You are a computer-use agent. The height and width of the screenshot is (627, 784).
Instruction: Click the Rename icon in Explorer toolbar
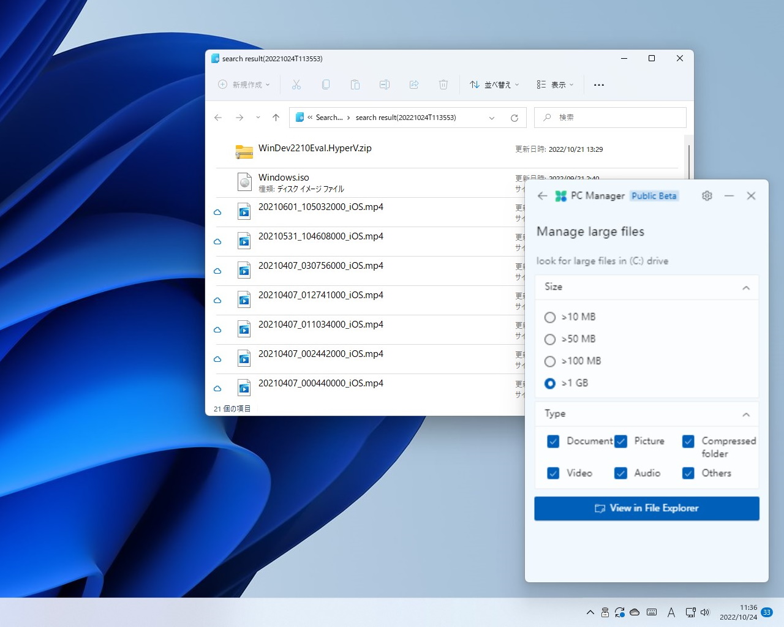(385, 84)
